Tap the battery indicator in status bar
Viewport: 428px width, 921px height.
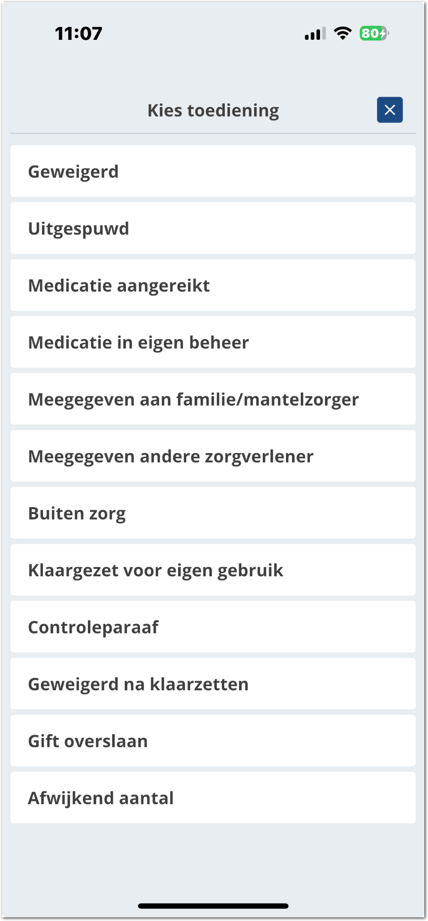tap(374, 33)
